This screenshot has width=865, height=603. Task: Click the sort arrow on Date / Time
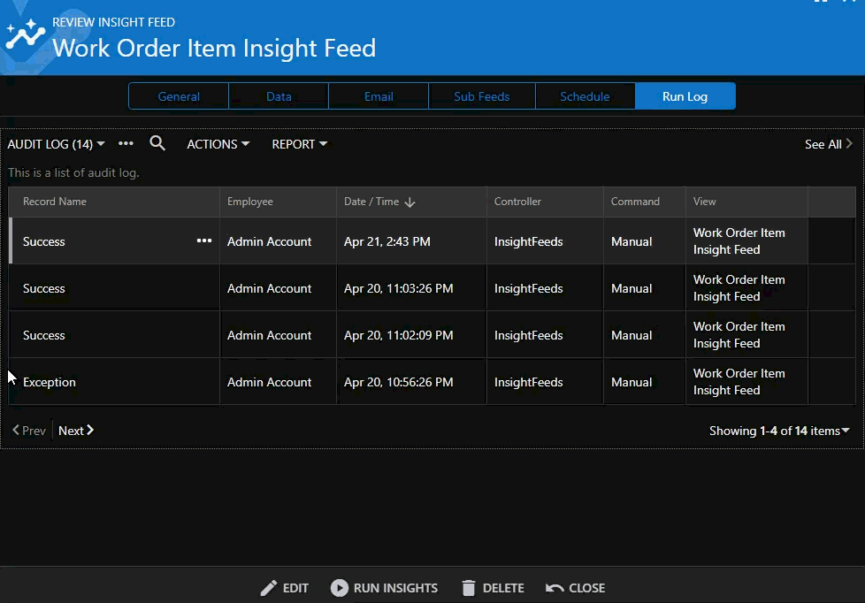point(410,202)
